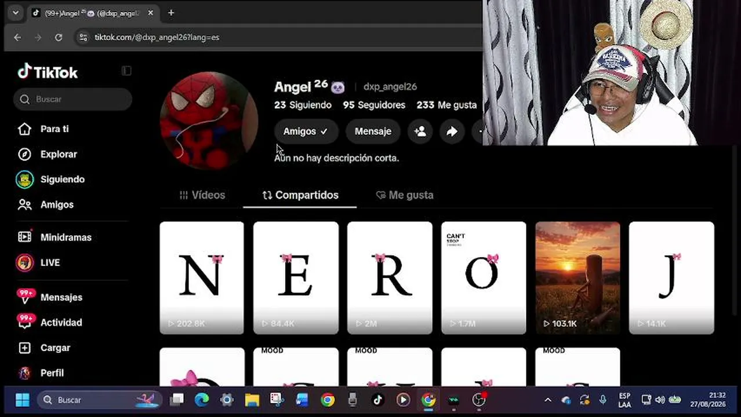Viewport: 741px width, 417px height.
Task: Open Snipping Tool from taskbar
Action: coord(277,400)
